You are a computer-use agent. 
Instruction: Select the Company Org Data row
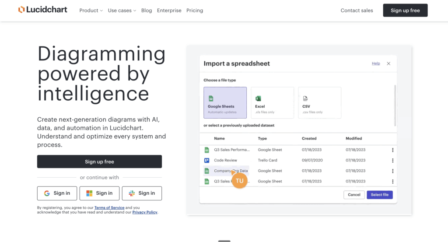[298, 171]
